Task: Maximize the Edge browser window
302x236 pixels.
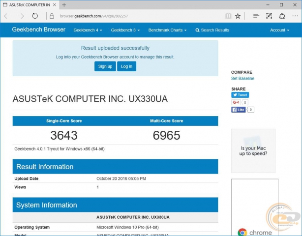Action: tap(281, 5)
